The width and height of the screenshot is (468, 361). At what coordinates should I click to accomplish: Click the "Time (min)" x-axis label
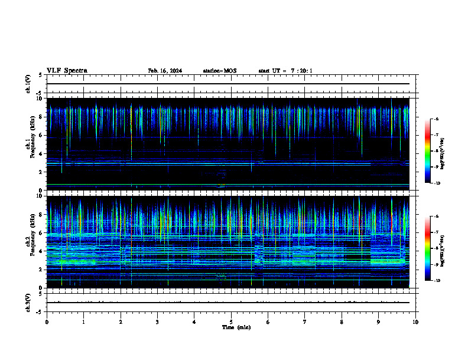click(x=236, y=327)
